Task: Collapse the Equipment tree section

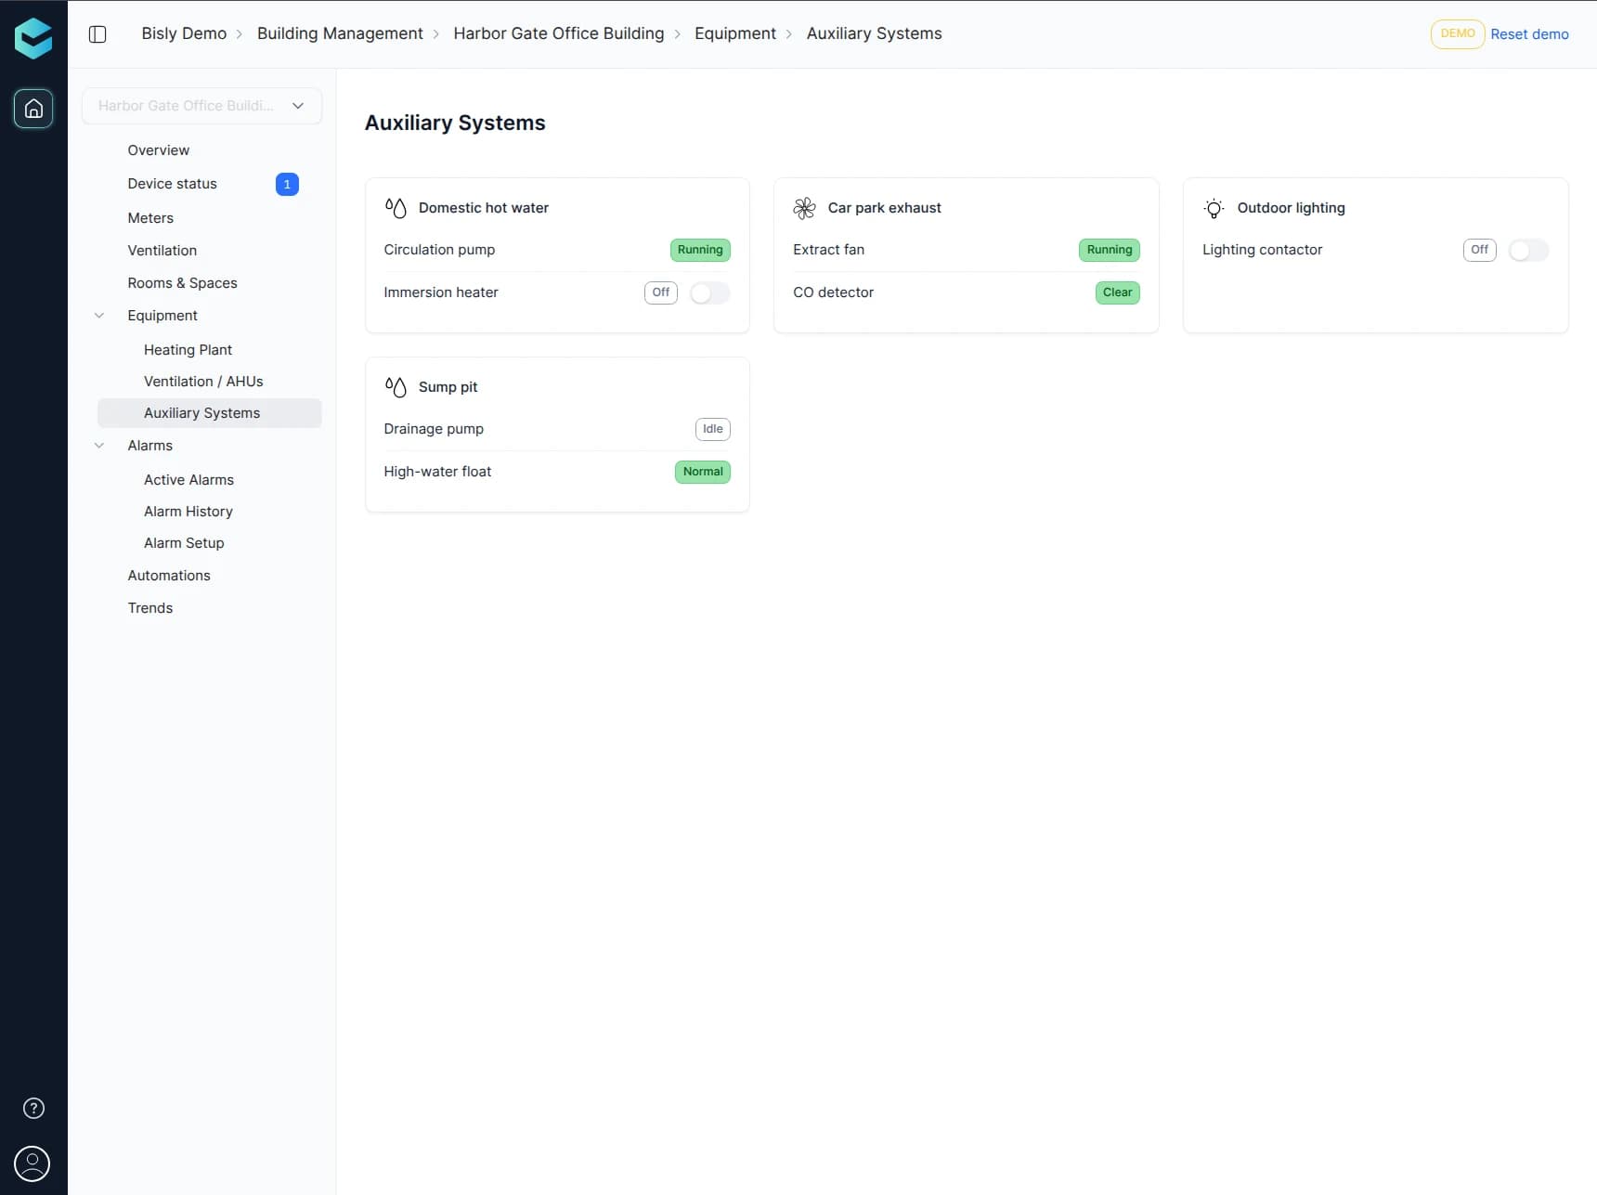Action: (99, 316)
